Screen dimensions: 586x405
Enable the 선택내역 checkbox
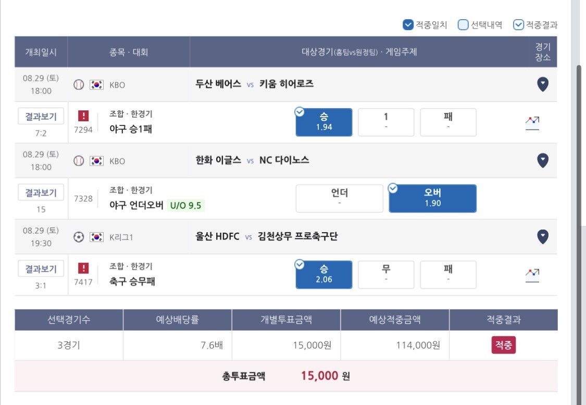coord(463,24)
